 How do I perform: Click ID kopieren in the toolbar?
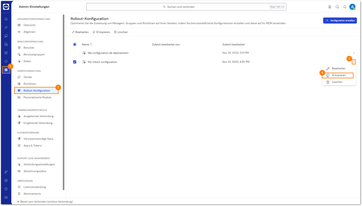(x=101, y=32)
